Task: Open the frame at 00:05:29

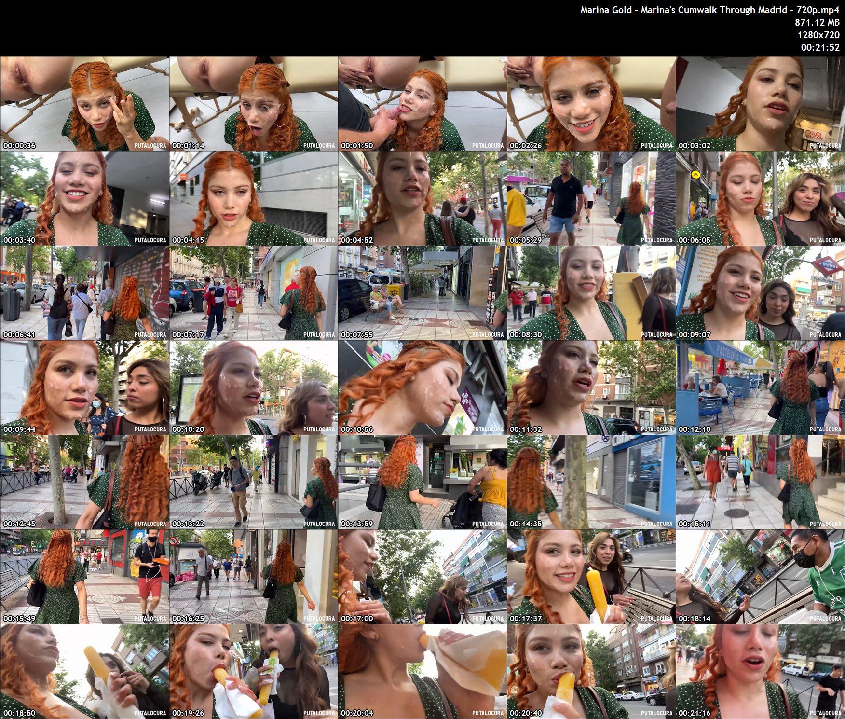Action: pos(591,198)
